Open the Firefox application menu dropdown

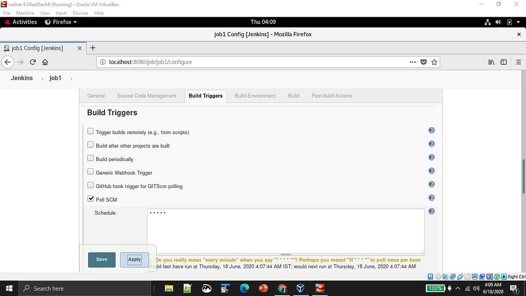[61, 22]
